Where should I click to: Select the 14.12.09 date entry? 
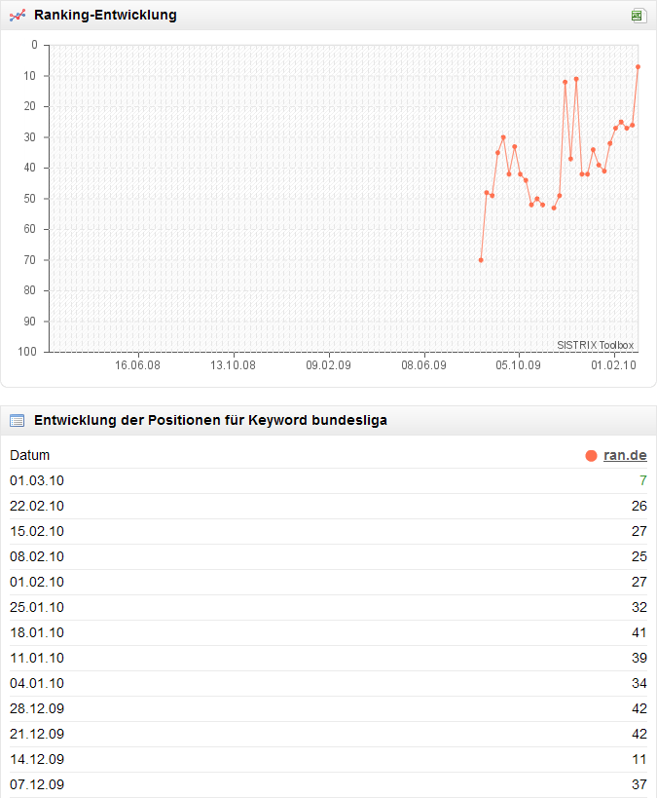[37, 759]
